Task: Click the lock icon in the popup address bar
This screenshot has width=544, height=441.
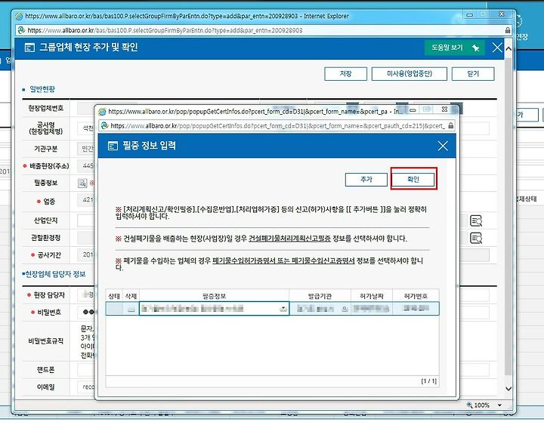Action: coord(450,125)
